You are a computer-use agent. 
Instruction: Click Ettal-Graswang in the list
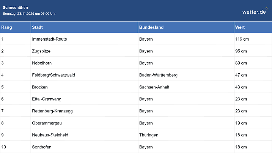[x=47, y=99]
